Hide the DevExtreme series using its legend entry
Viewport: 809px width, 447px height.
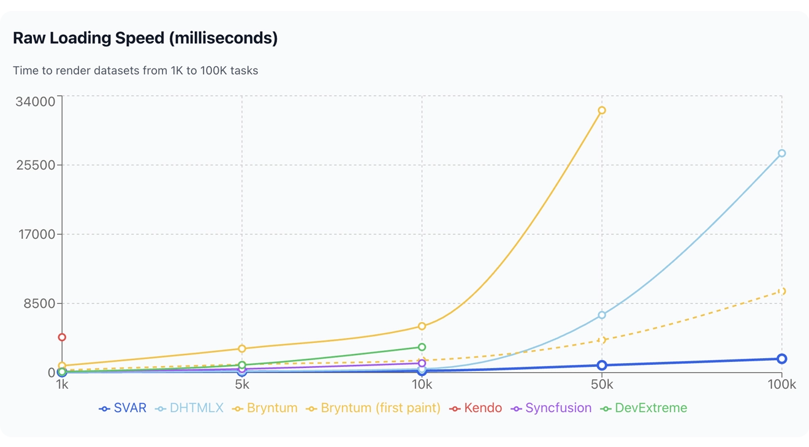pyautogui.click(x=651, y=408)
